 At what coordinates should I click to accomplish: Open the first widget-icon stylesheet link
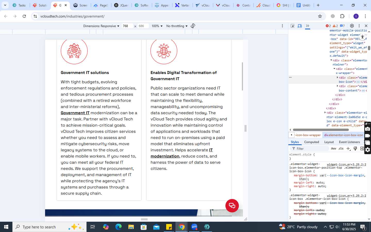346,164
